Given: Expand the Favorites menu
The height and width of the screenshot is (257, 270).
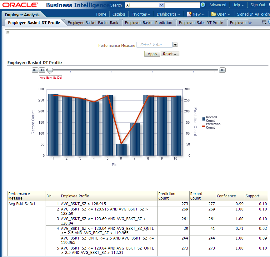Looking at the screenshot, I should [141, 14].
